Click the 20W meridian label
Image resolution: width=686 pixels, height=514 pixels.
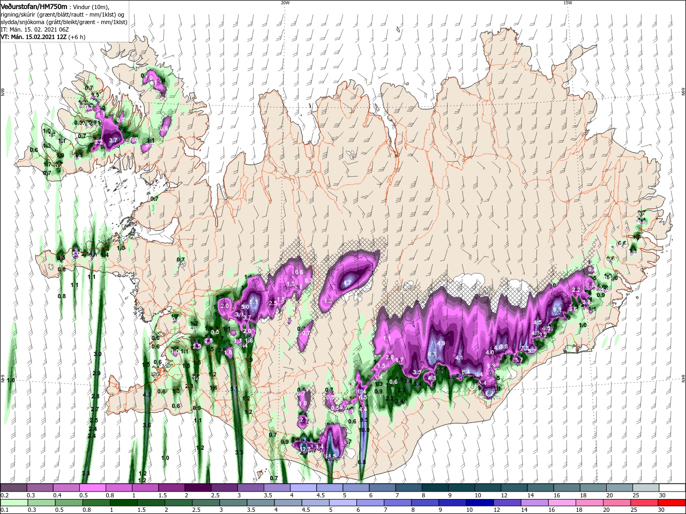pyautogui.click(x=285, y=2)
